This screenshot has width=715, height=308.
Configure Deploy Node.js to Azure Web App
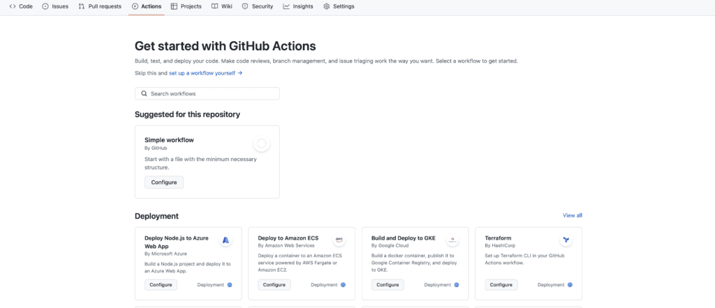(x=161, y=285)
